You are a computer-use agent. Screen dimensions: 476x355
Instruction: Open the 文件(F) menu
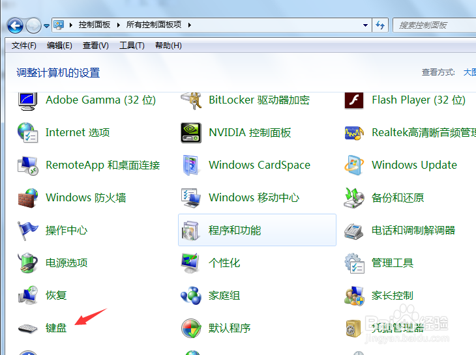click(23, 46)
